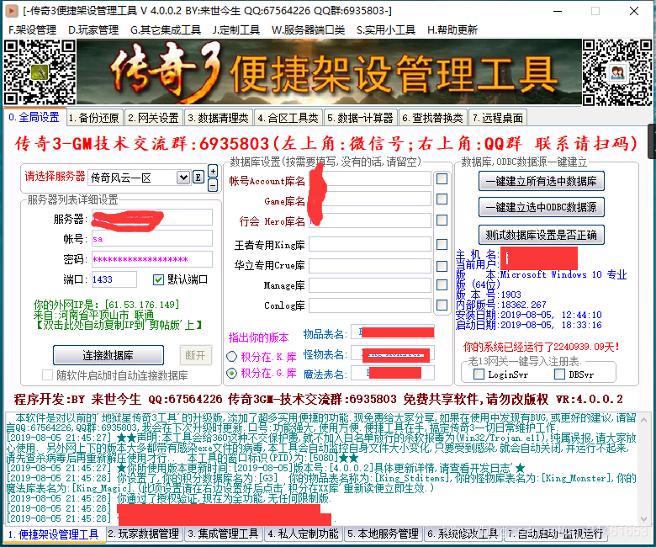Click 测试数据库设置是否正确 button
Image resolution: width=656 pixels, height=547 pixels.
542,235
